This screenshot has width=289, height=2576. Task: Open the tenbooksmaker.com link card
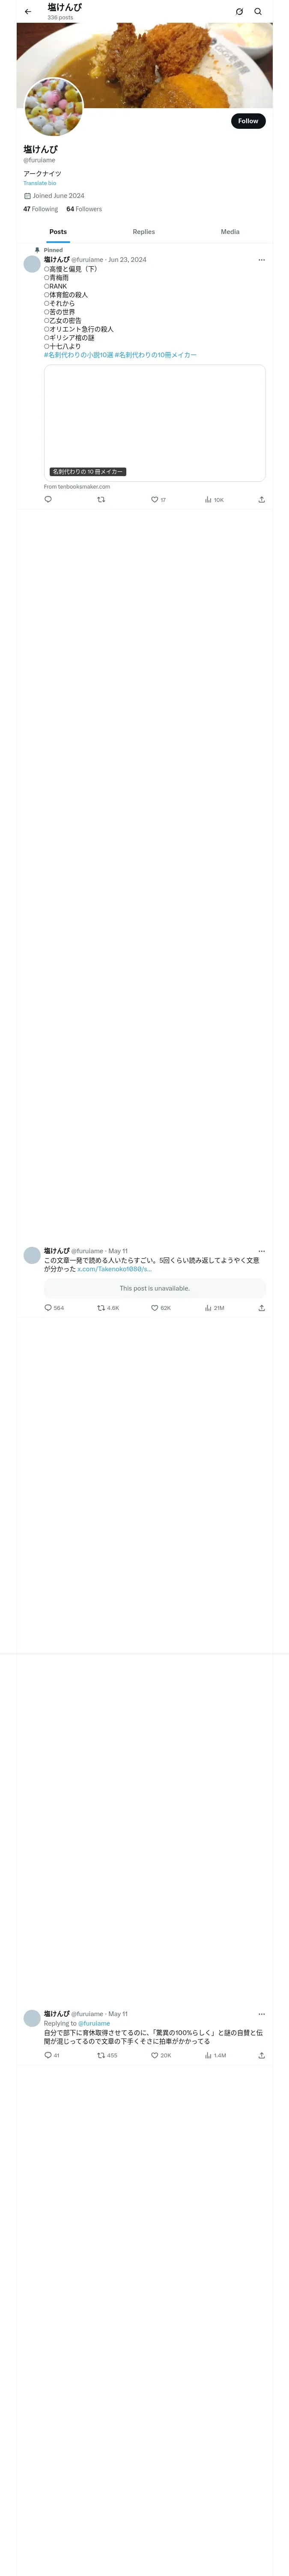155,423
